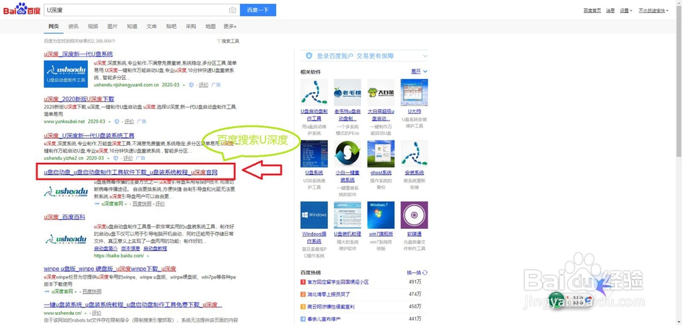Select U盘装机助理 software icon
This screenshot has width=682, height=325.
coord(348,215)
